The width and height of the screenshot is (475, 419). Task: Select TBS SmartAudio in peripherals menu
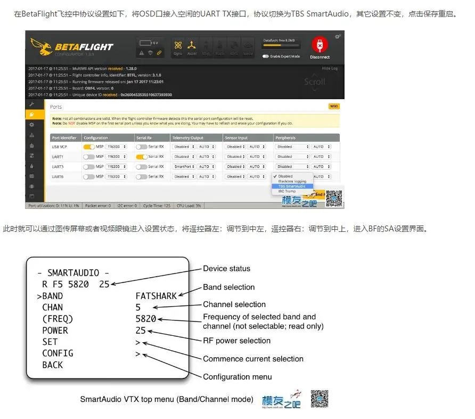(x=292, y=187)
